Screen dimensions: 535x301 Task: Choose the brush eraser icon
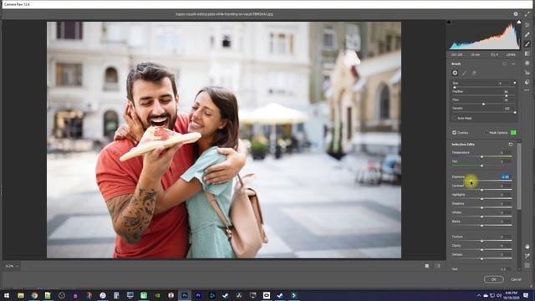[x=474, y=73]
